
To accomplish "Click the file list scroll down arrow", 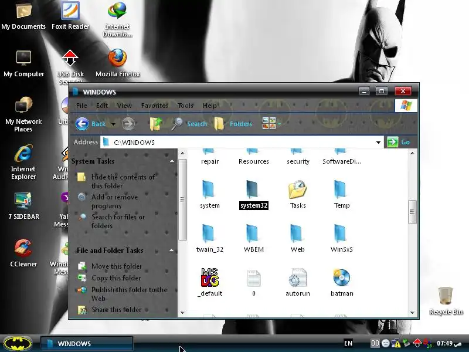I will click(412, 313).
